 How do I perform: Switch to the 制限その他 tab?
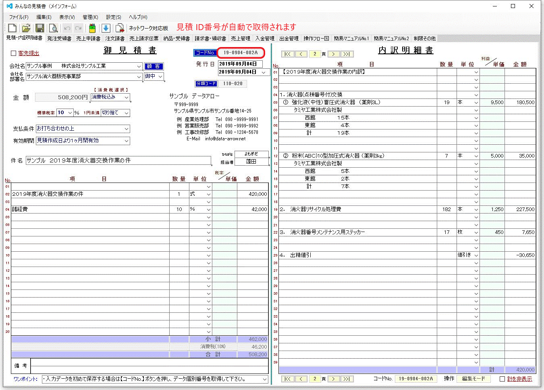(x=424, y=39)
